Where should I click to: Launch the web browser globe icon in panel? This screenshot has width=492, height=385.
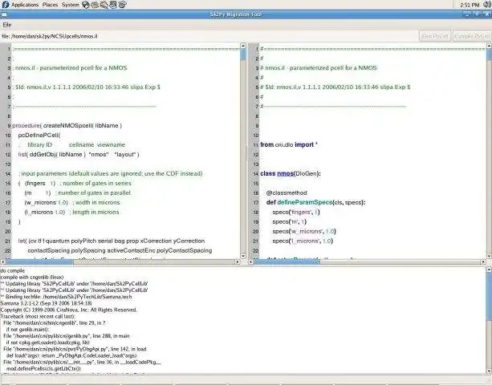[x=86, y=5]
